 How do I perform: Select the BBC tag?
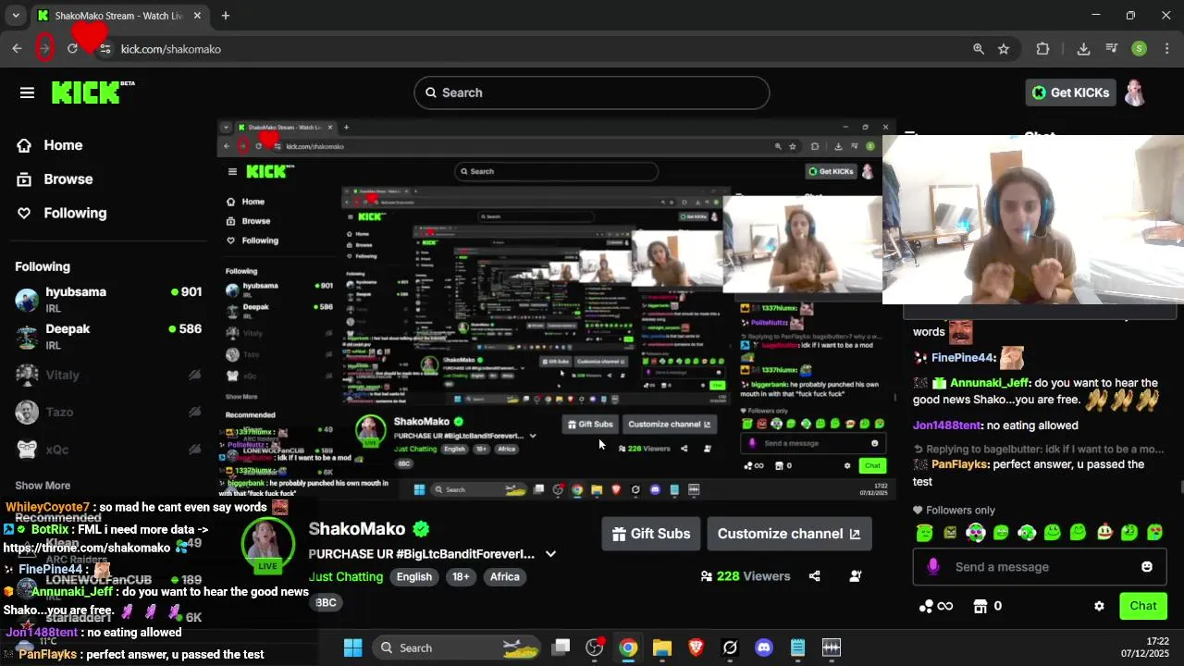(x=326, y=602)
